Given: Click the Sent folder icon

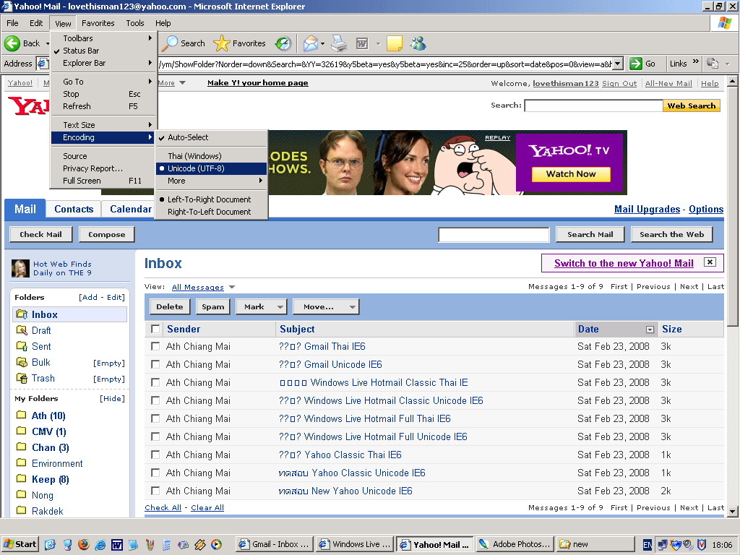Looking at the screenshot, I should click(22, 346).
